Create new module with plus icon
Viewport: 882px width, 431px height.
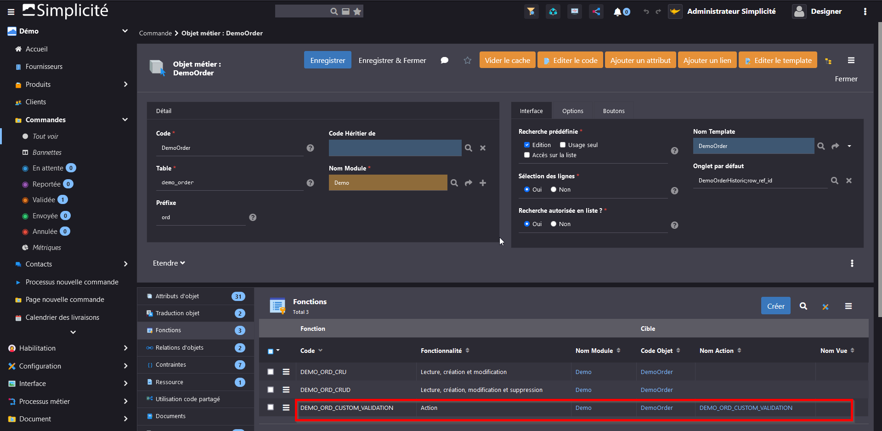(x=483, y=183)
